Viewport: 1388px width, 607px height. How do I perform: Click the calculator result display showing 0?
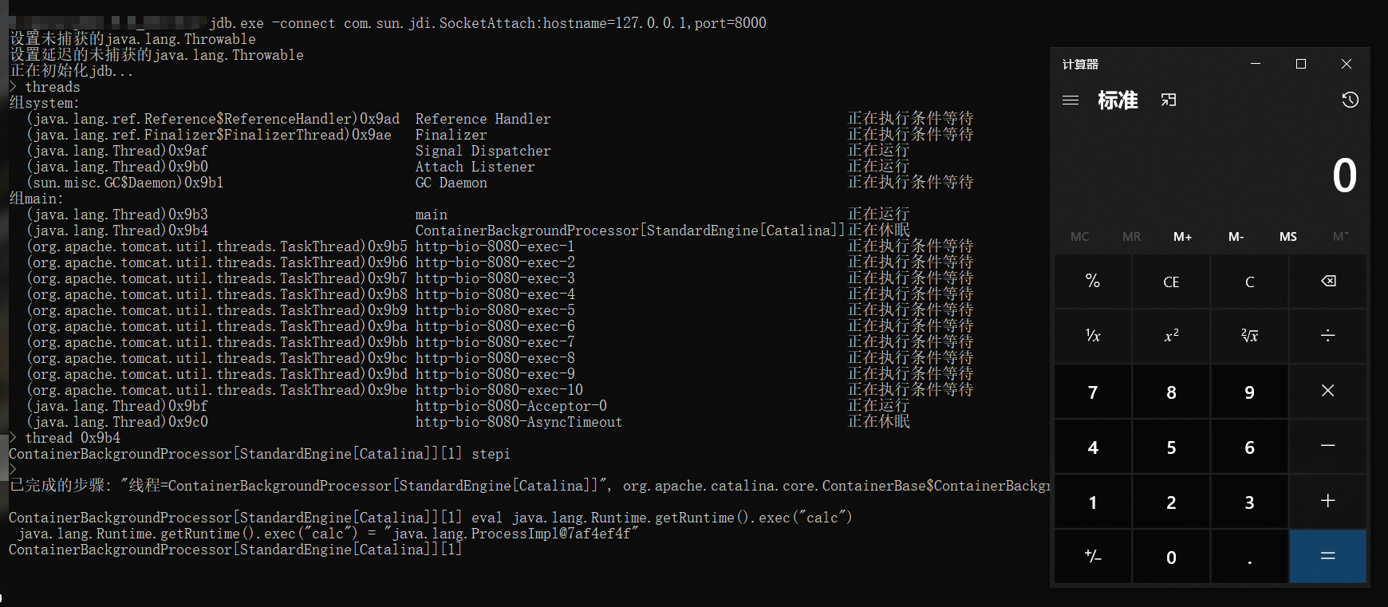(x=1344, y=175)
